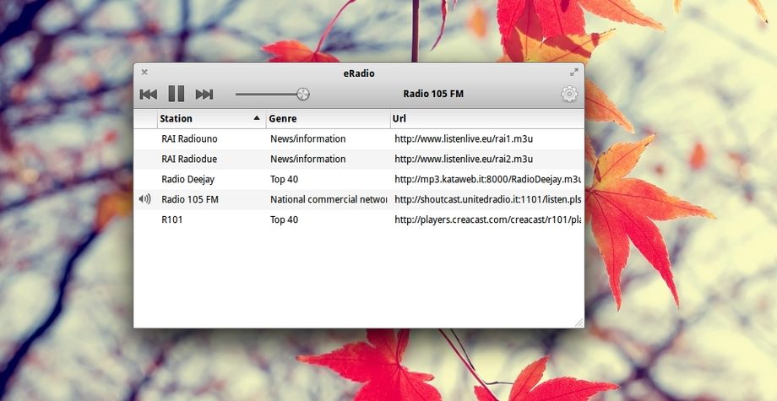Skip to the next station
Screen dimensions: 777x401
click(204, 95)
